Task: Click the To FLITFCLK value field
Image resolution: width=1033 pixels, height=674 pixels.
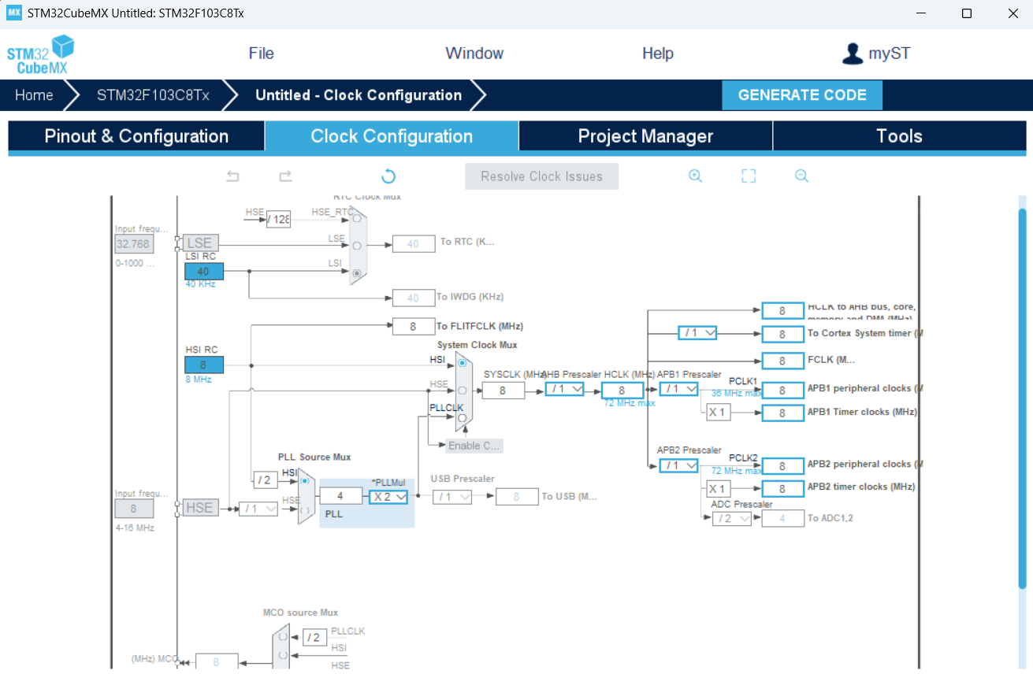Action: 413,326
